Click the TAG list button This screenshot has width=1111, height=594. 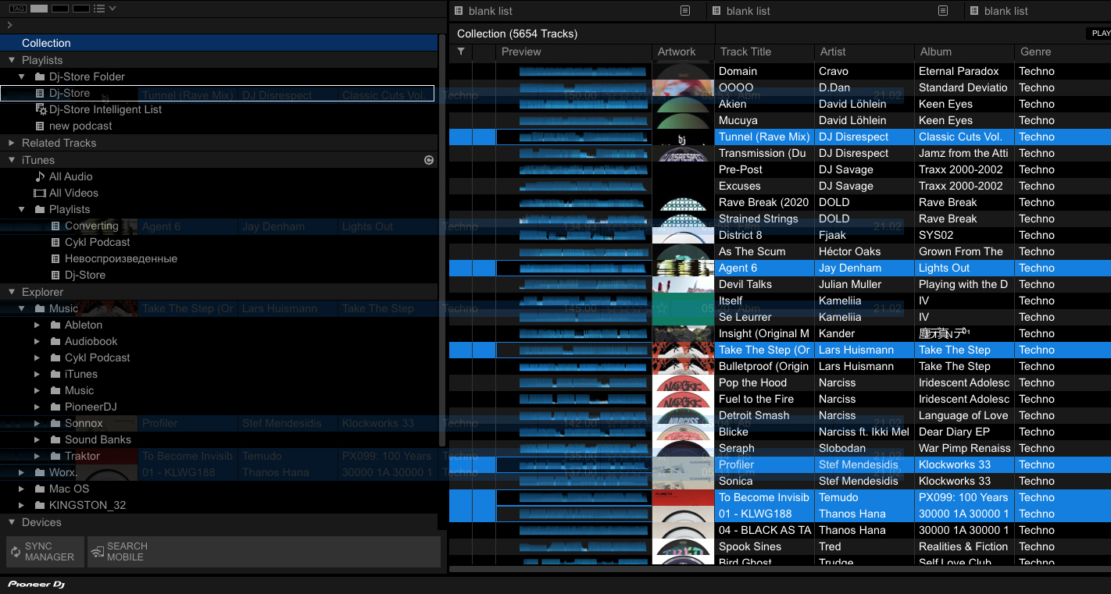[x=17, y=9]
